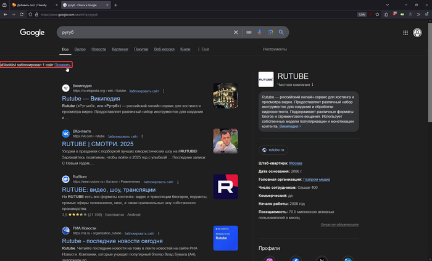Image resolution: width=432 pixels, height=261 pixels.
Task: Open the three-dot menu of the Wikipedia result
Action: (x=164, y=91)
